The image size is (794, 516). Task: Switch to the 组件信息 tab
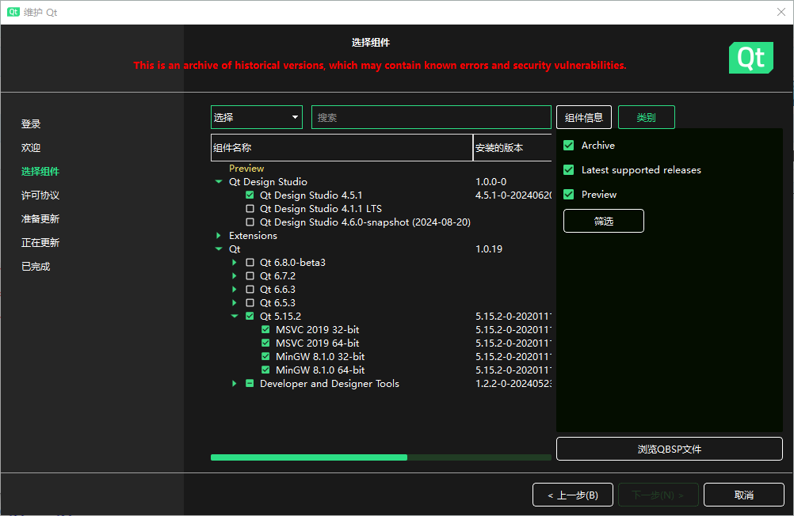click(584, 117)
